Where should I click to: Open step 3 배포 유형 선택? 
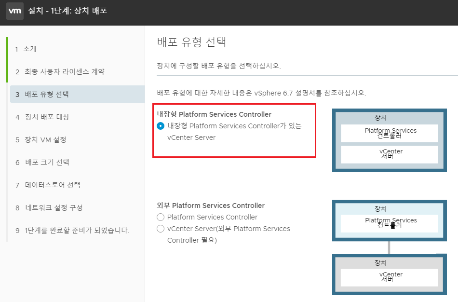tap(78, 94)
